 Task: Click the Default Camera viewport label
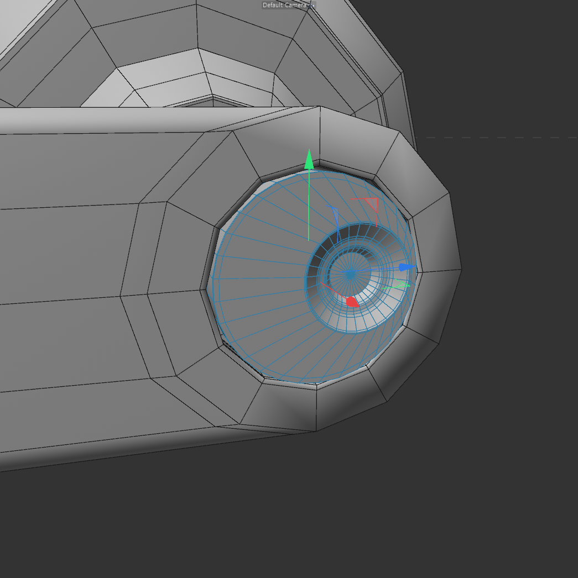[284, 5]
